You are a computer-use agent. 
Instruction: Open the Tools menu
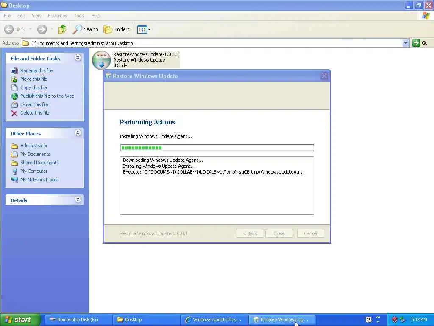pyautogui.click(x=79, y=16)
